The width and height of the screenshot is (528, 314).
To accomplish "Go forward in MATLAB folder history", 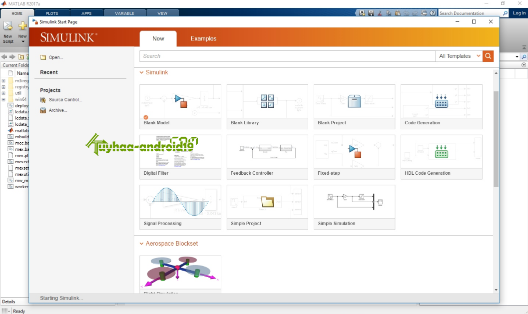I will point(12,57).
